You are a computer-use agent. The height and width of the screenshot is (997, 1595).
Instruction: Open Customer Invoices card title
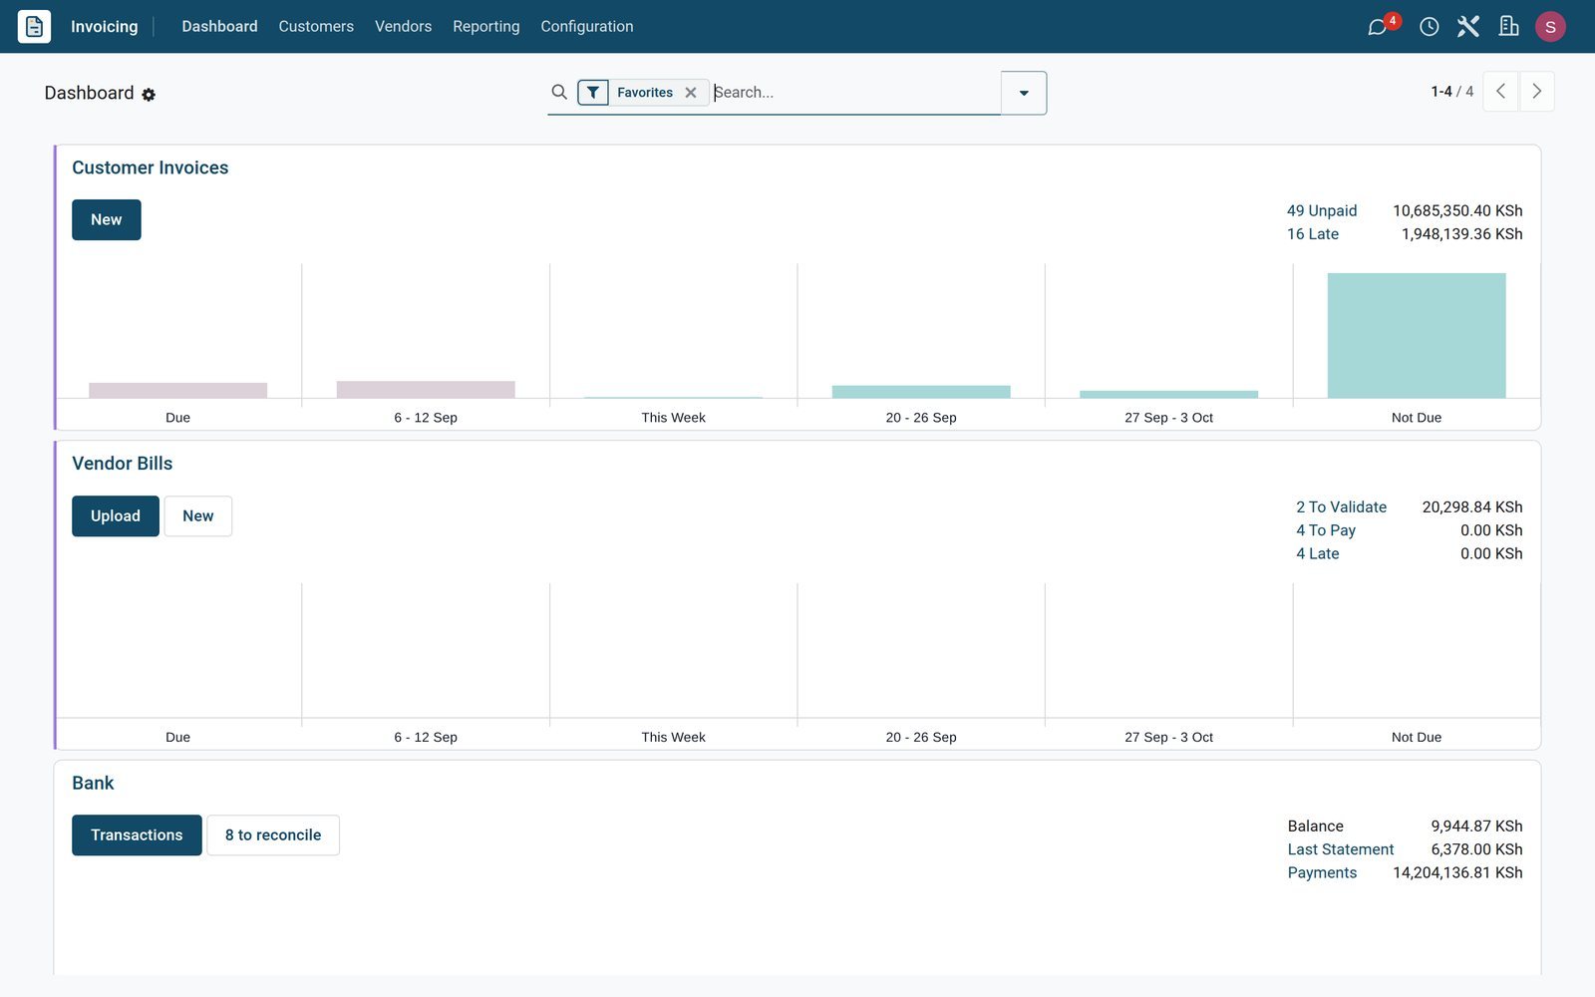151,168
